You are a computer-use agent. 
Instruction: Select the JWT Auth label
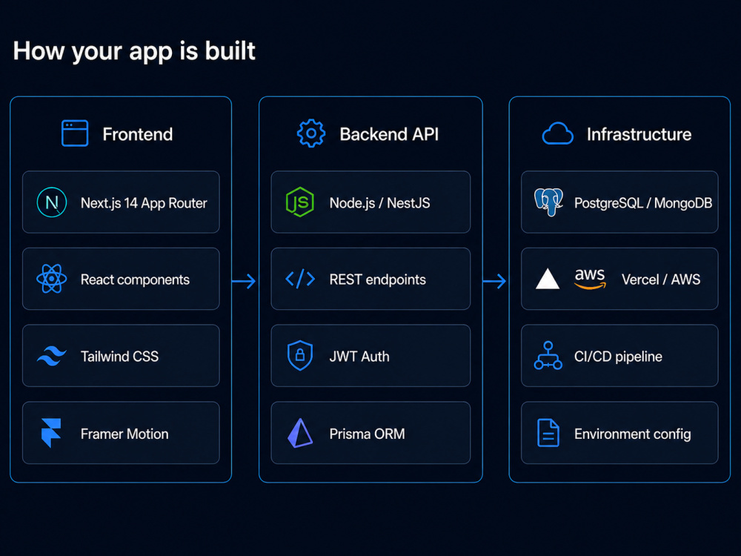click(x=359, y=357)
